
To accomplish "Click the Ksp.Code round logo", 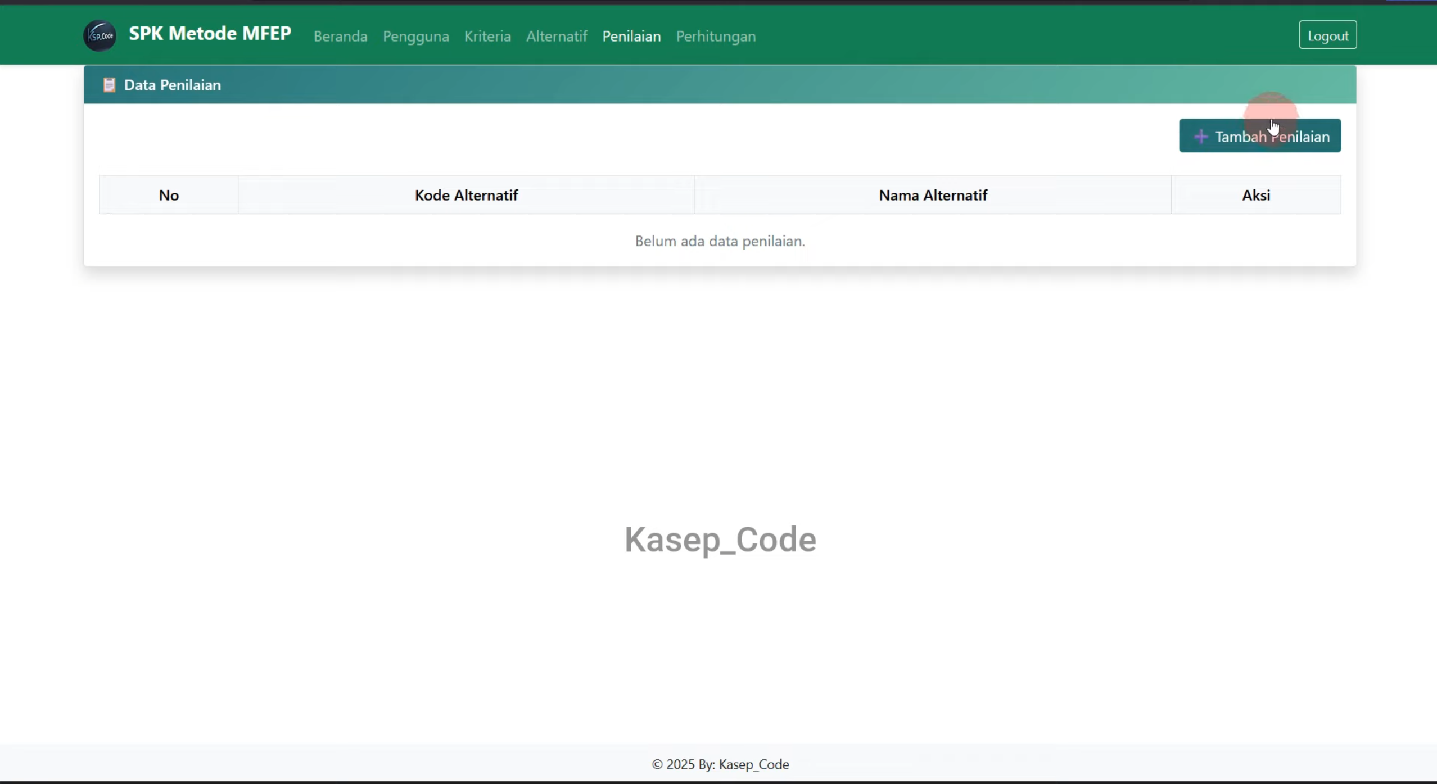I will (x=100, y=35).
